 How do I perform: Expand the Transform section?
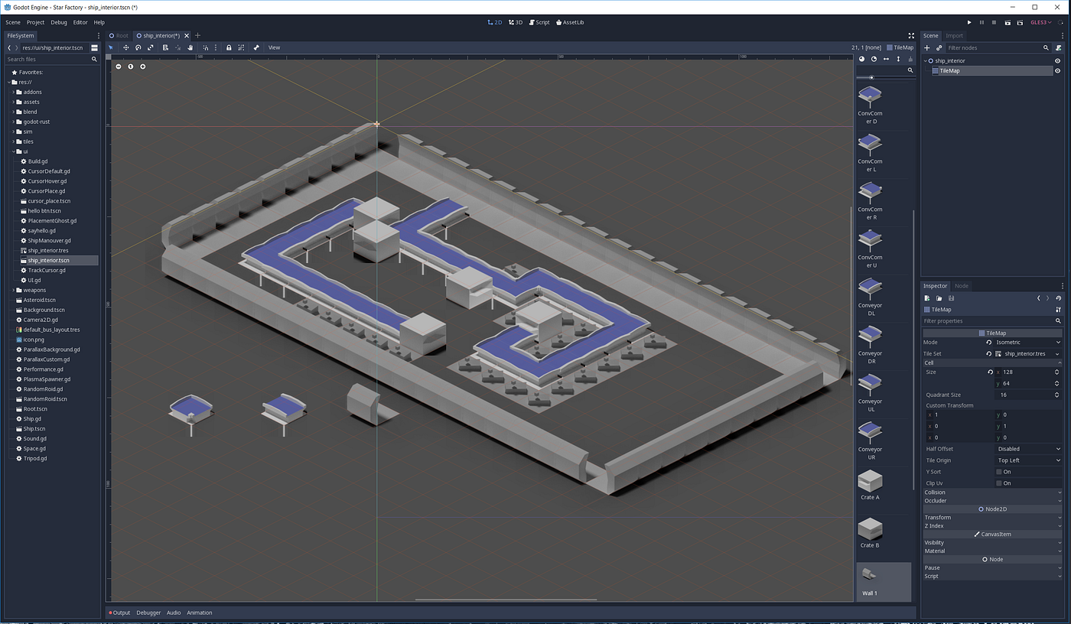[x=992, y=518]
